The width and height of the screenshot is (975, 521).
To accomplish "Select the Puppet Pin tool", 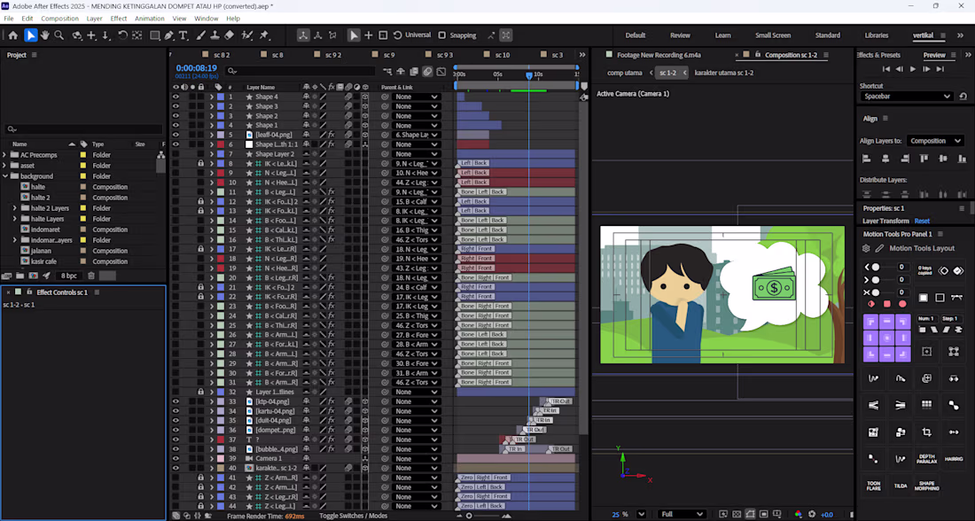I will tap(265, 35).
